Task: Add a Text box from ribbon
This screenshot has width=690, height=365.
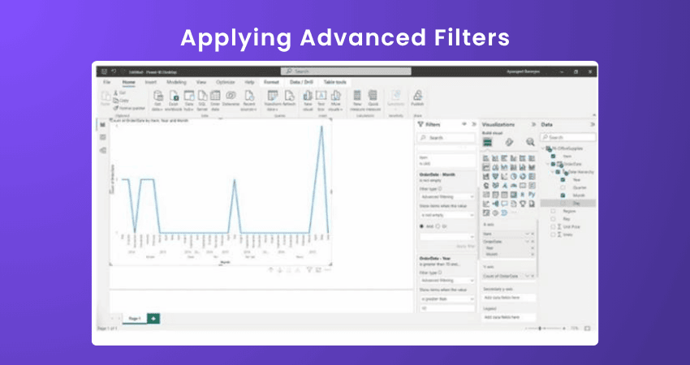Action: point(321,101)
